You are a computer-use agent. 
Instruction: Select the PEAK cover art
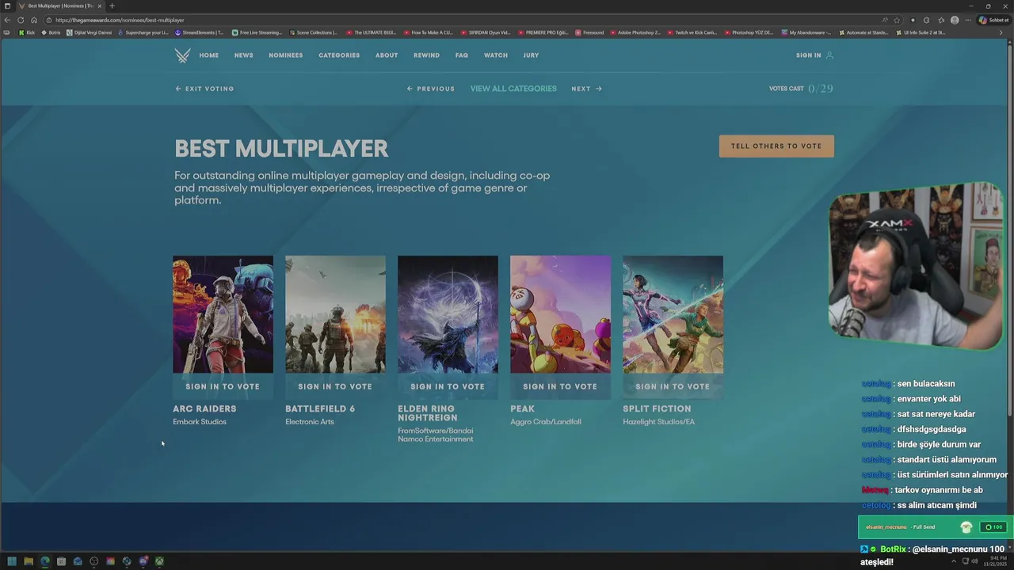(x=560, y=314)
